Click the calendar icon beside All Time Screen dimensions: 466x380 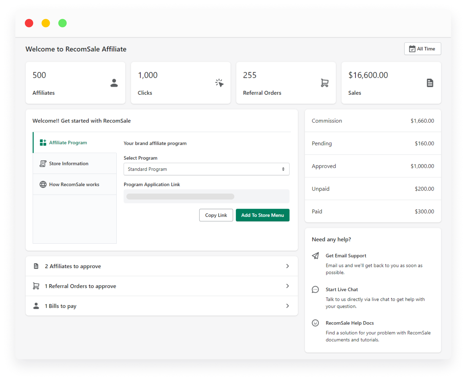tap(412, 49)
